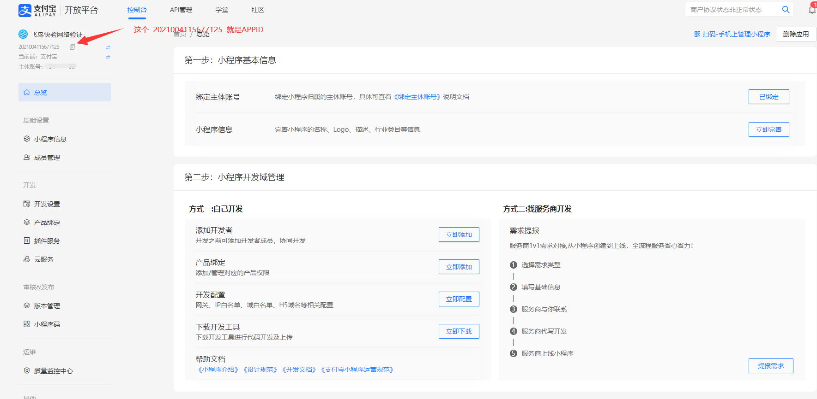Image resolution: width=817 pixels, height=399 pixels.
Task: Click the 删除应用 button
Action: tap(796, 34)
